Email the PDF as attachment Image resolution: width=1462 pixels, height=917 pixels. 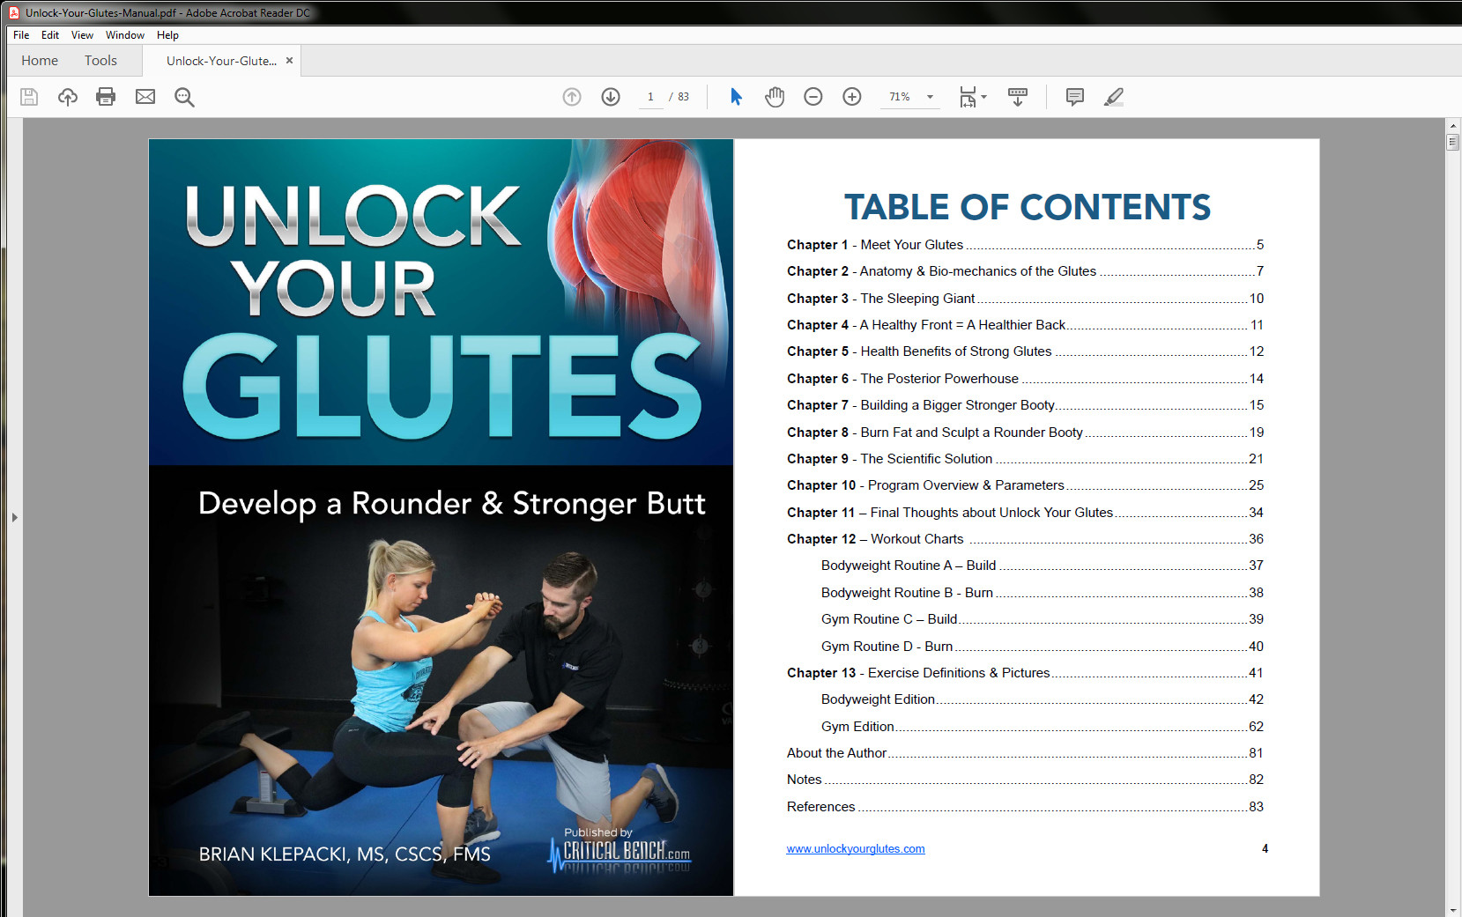[x=145, y=97]
